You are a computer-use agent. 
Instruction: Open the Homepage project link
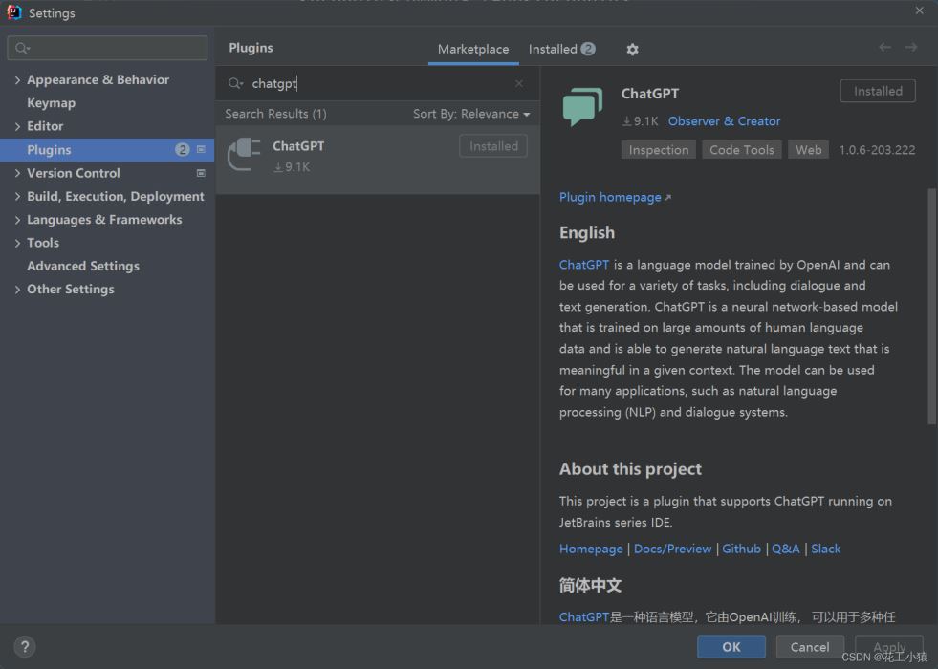[591, 549]
